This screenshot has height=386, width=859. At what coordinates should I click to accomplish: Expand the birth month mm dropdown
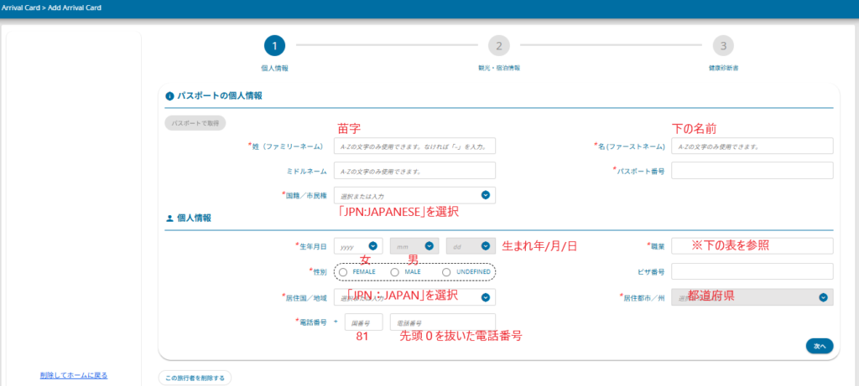(414, 246)
